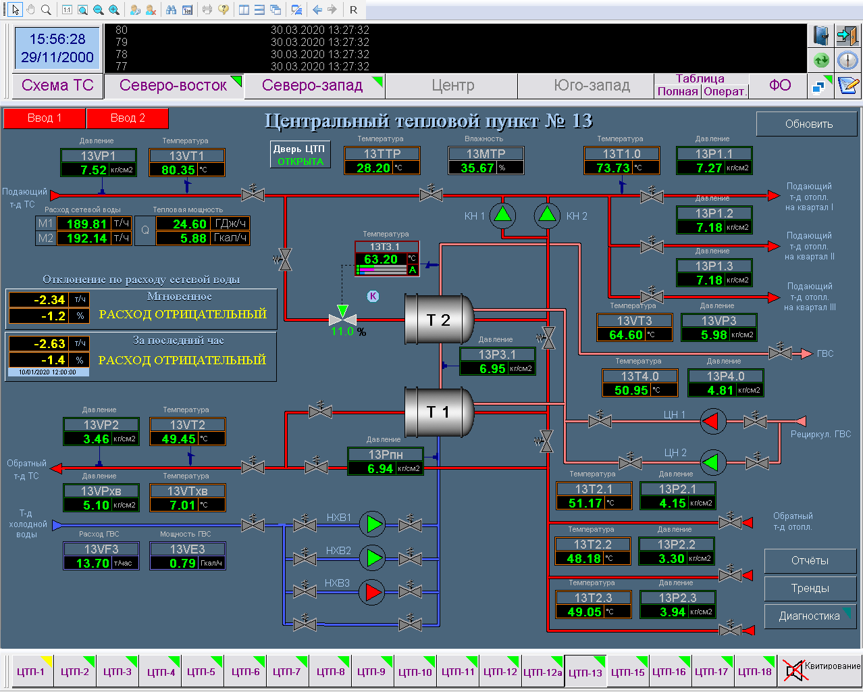This screenshot has height=692, width=863.
Task: Click the red ЦН 1 pump symbol
Action: point(712,422)
